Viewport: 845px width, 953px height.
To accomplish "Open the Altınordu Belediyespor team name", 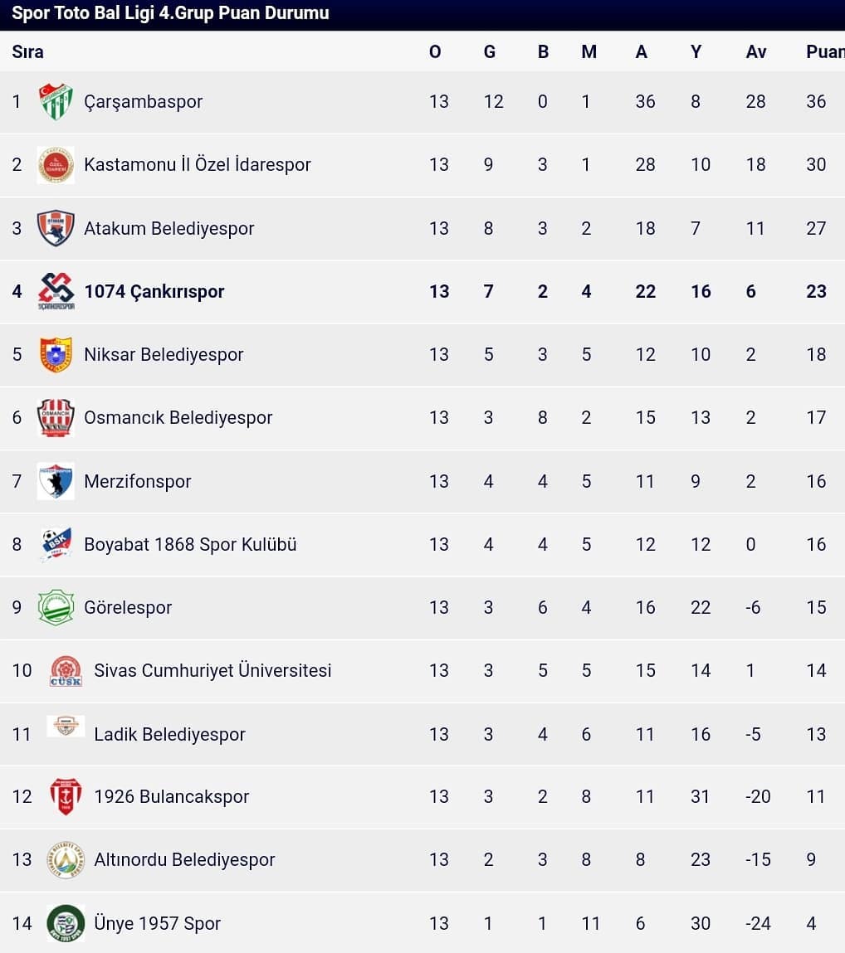I will pyautogui.click(x=184, y=859).
